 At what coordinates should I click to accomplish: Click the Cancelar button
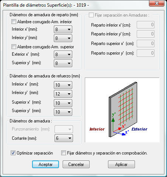click(x=76, y=164)
